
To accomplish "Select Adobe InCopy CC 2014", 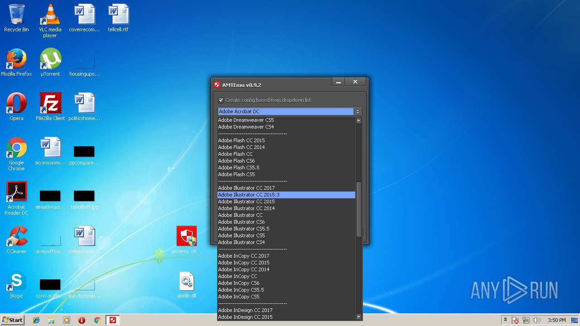I will pyautogui.click(x=286, y=269).
